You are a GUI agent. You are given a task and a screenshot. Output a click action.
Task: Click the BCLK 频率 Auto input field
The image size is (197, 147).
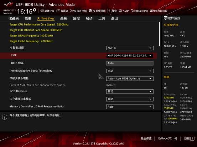click(x=130, y=63)
